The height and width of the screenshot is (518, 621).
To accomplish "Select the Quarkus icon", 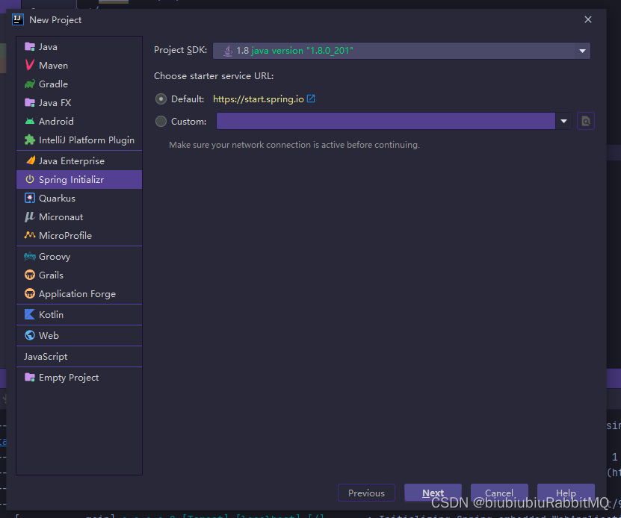I will [30, 198].
